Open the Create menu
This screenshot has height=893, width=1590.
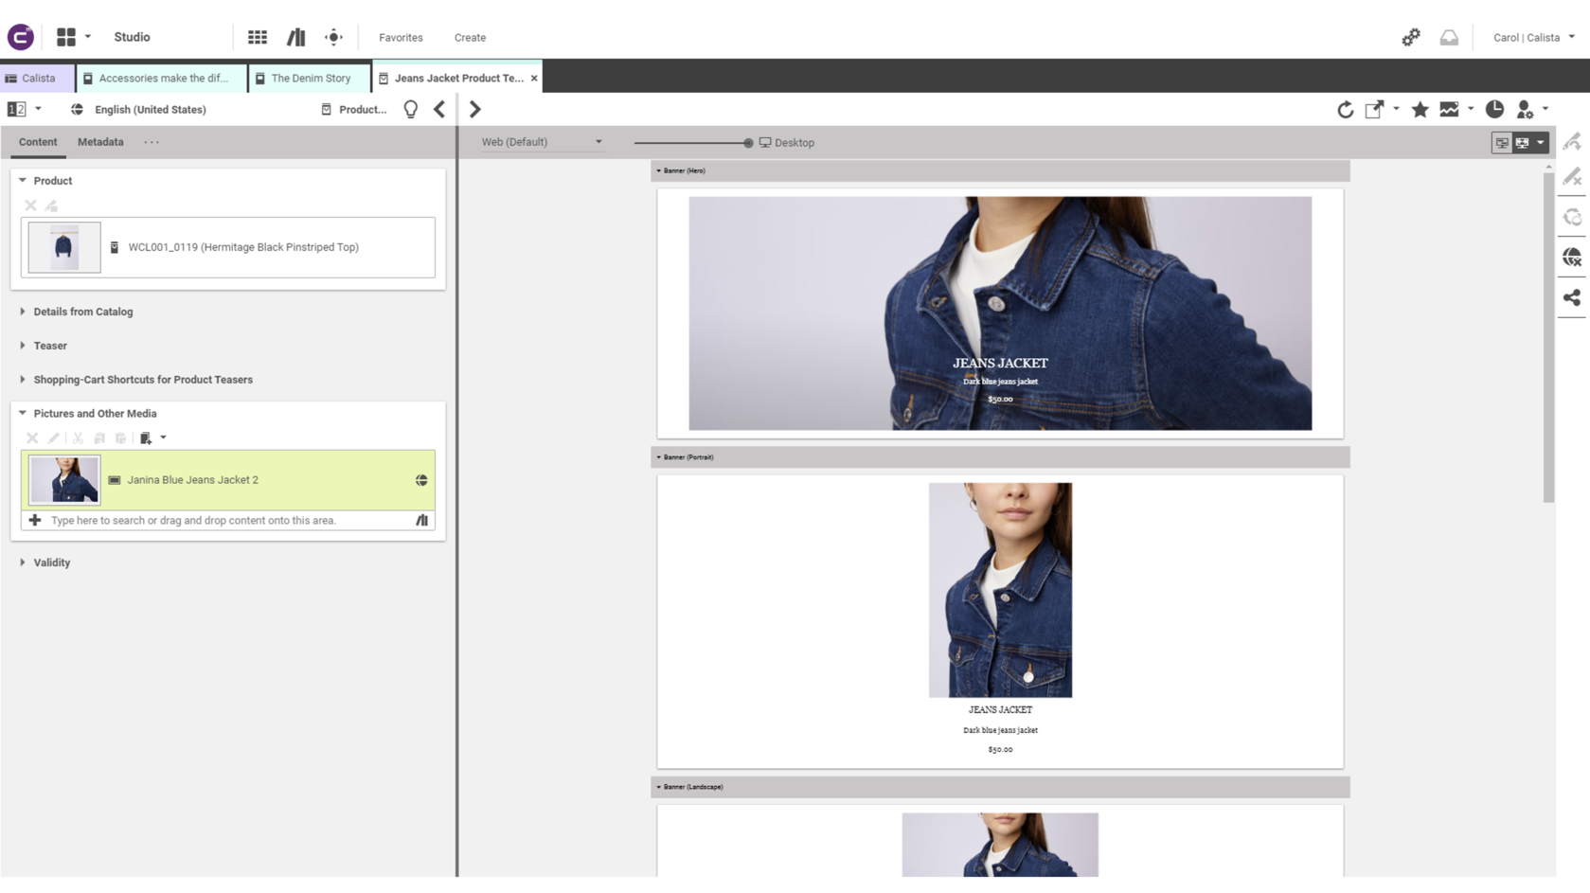(470, 38)
